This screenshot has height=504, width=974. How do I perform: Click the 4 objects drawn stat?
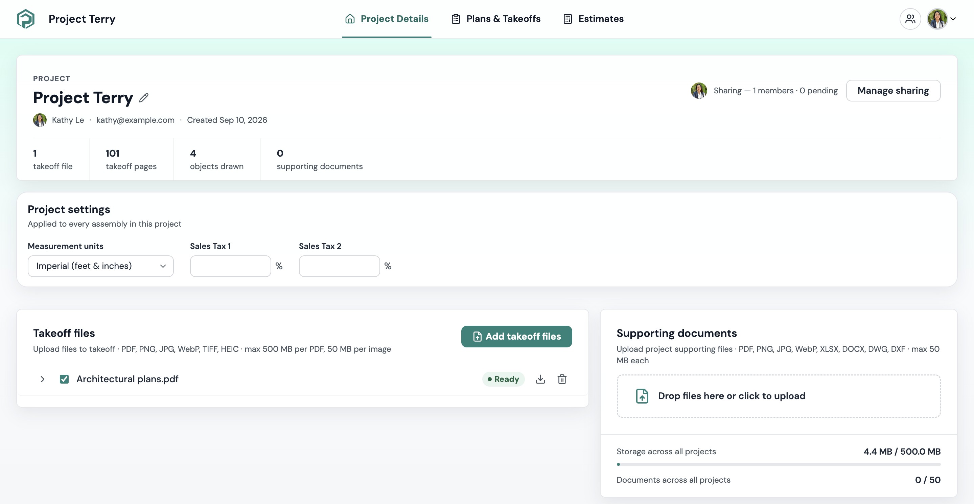click(217, 159)
